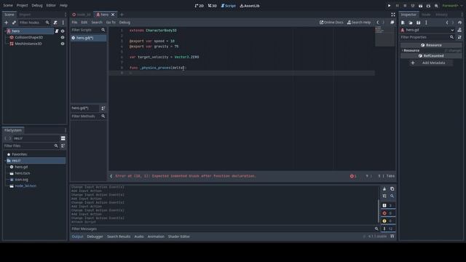Open FileSystem dock options menu

coord(66,130)
